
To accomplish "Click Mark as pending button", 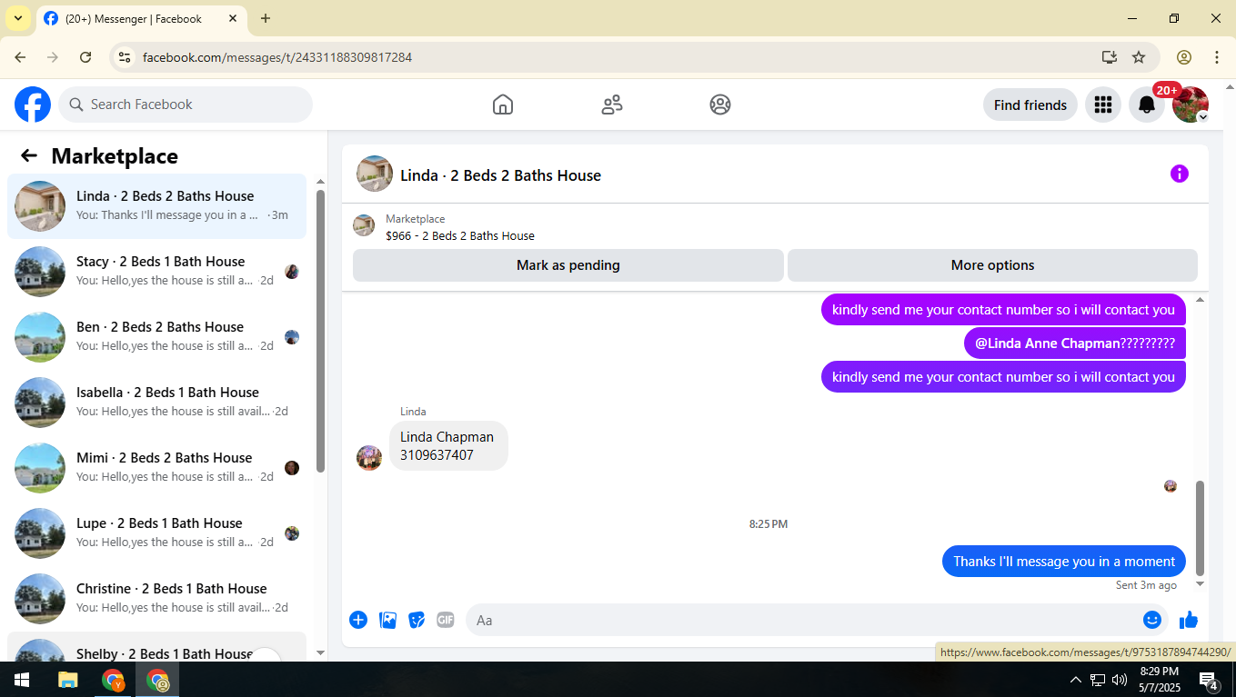I will pos(568,265).
